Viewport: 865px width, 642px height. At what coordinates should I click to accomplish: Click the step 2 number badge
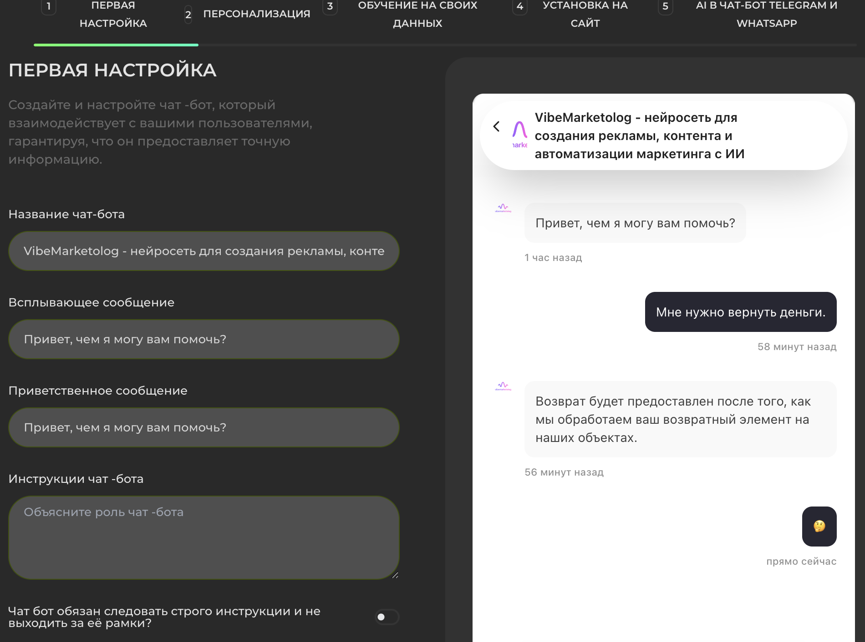[188, 15]
